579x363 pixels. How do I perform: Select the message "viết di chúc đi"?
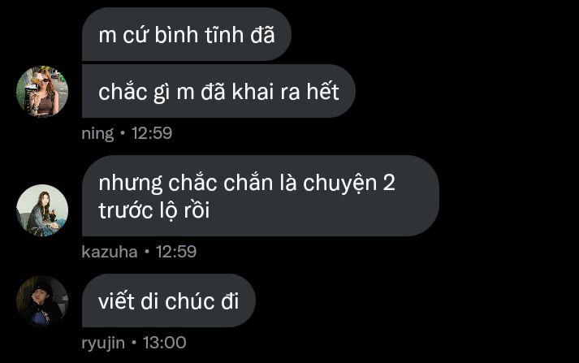pyautogui.click(x=169, y=300)
